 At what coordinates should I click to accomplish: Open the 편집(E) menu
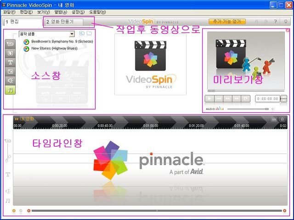pos(27,12)
